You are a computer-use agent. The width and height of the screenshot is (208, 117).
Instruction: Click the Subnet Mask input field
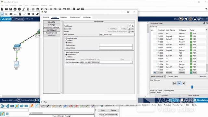[x=116, y=48]
